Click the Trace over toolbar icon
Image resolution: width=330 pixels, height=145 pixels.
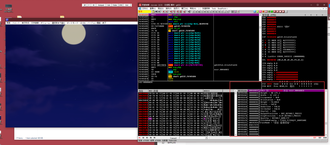(x=180, y=11)
